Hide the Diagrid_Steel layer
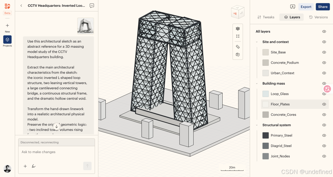Screen dimensions: 333x177 (x=324, y=146)
